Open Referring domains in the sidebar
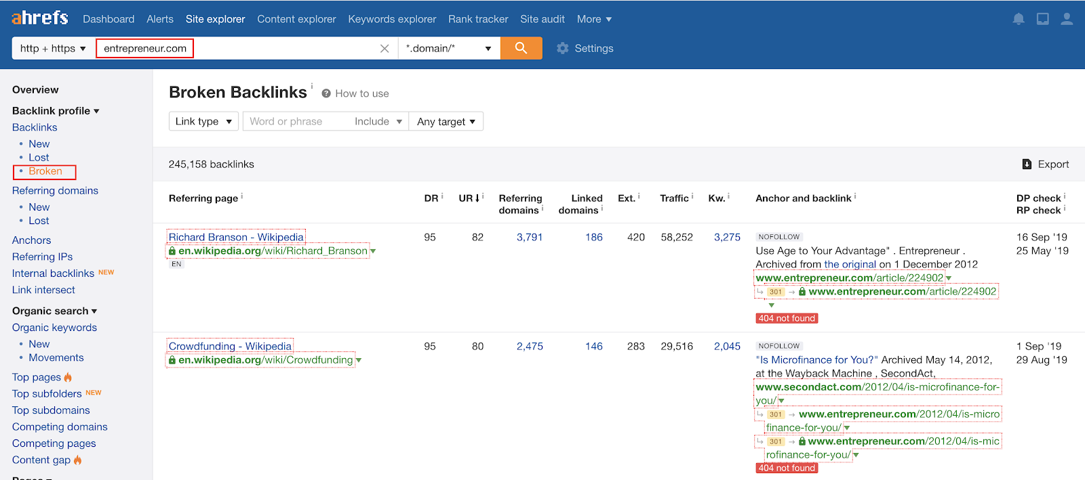The height and width of the screenshot is (480, 1085). coord(55,190)
